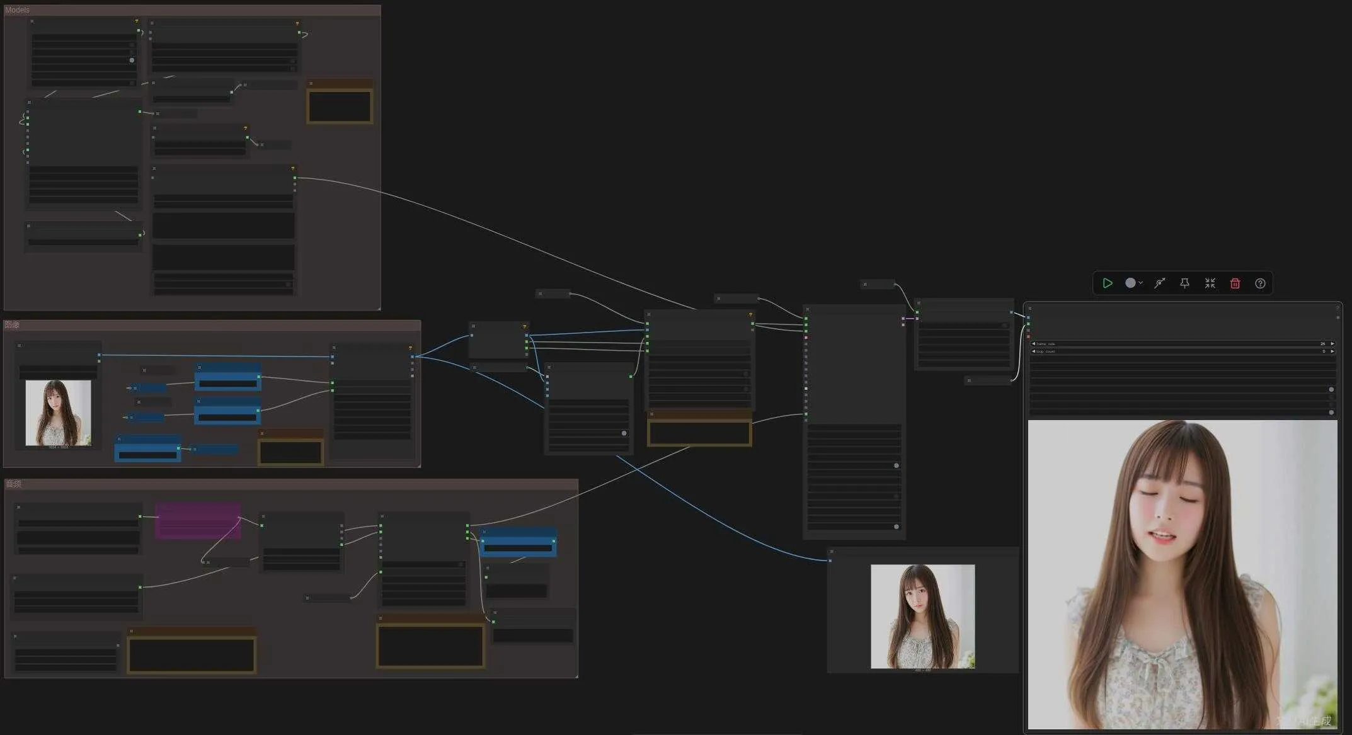Toggle the upper switch in video output node
Image resolution: width=1352 pixels, height=735 pixels.
click(1331, 389)
